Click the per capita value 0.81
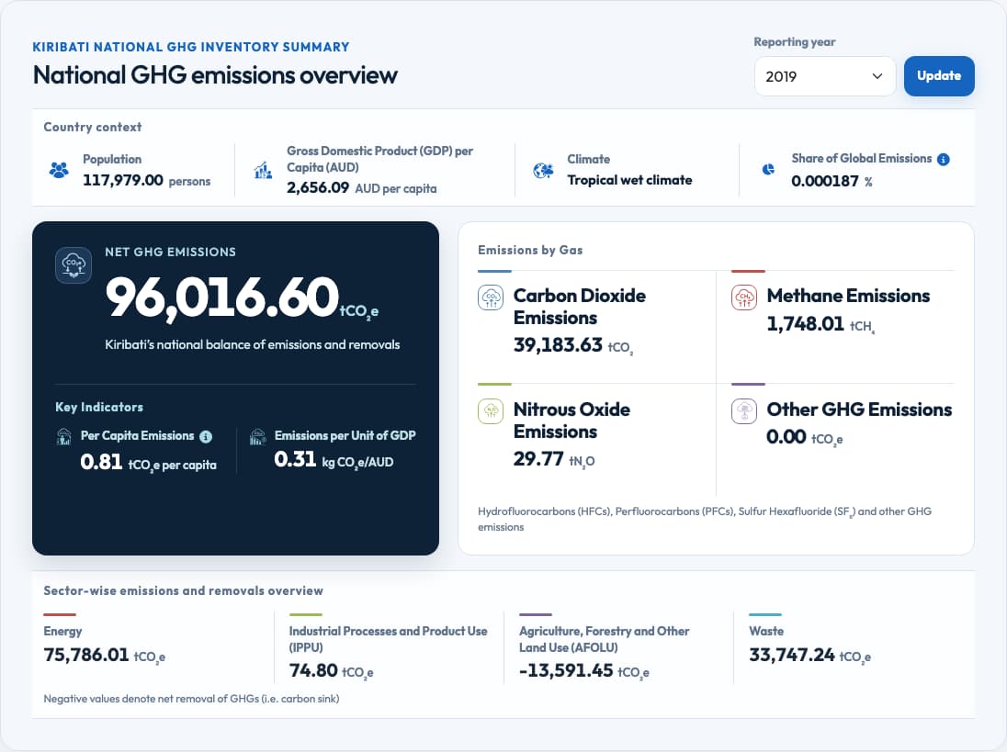Viewport: 1007px width, 752px height. coord(101,462)
